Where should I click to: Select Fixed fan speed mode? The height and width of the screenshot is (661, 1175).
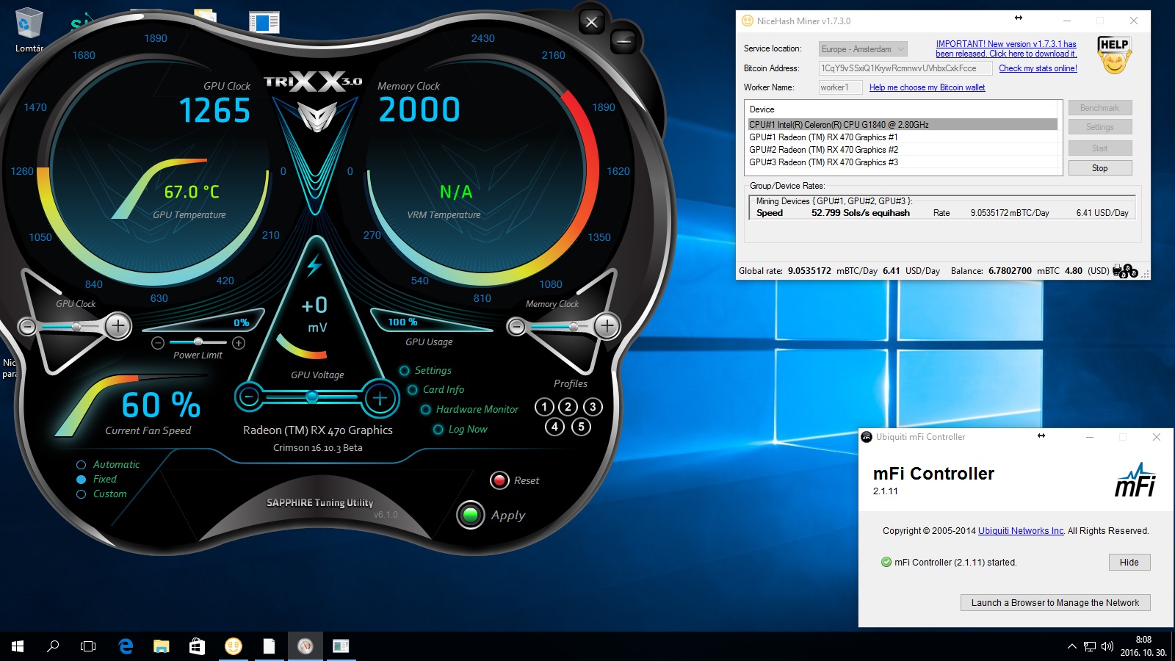pos(97,480)
